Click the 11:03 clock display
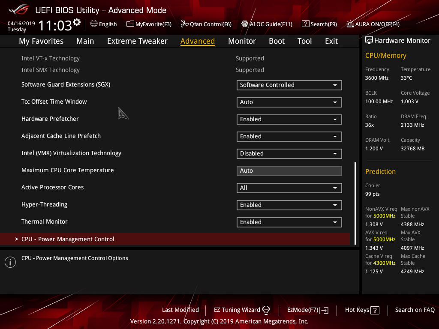Screen dimensions: 439x329 [55, 25]
